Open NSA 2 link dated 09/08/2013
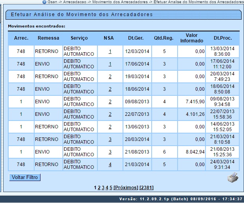The width and height of the screenshot is (244, 203). [110, 102]
